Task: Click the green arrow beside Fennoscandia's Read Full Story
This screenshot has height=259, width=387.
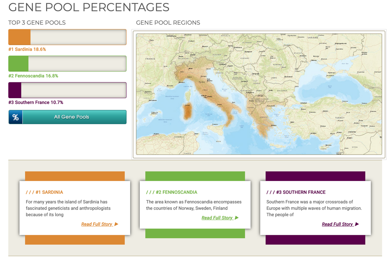Action: 236,218
